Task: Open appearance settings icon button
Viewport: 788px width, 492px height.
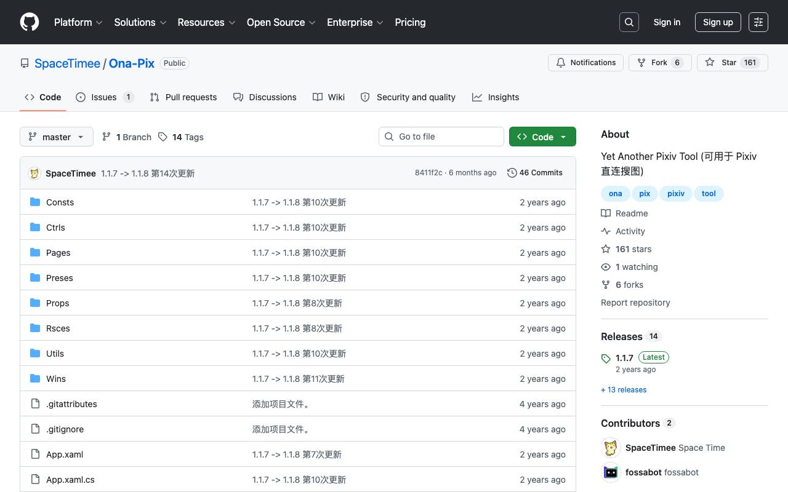Action: pos(758,22)
